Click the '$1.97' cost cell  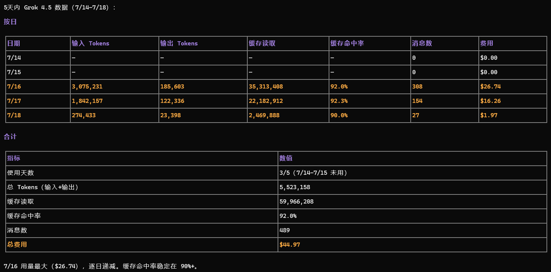click(489, 115)
